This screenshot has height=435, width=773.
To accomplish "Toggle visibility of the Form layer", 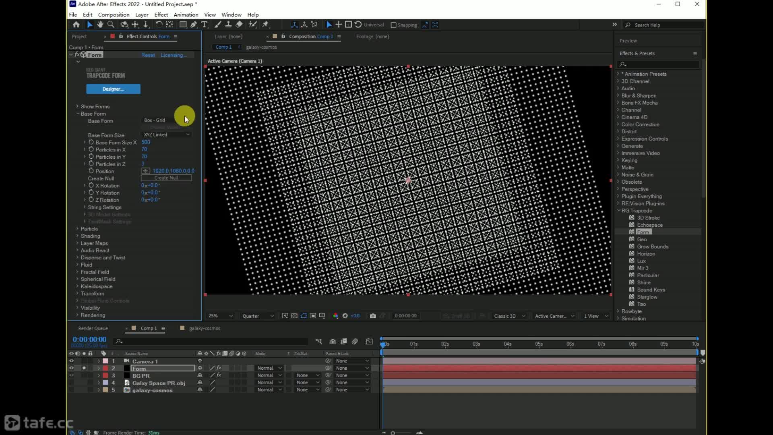I will click(71, 368).
